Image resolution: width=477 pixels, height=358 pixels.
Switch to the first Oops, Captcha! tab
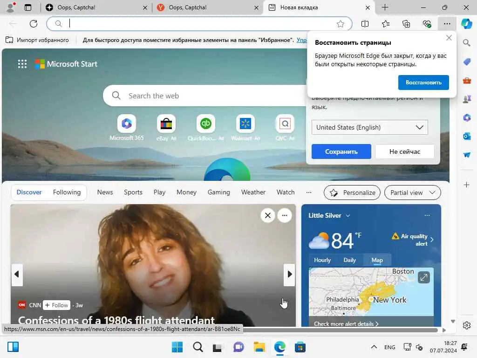point(96,7)
